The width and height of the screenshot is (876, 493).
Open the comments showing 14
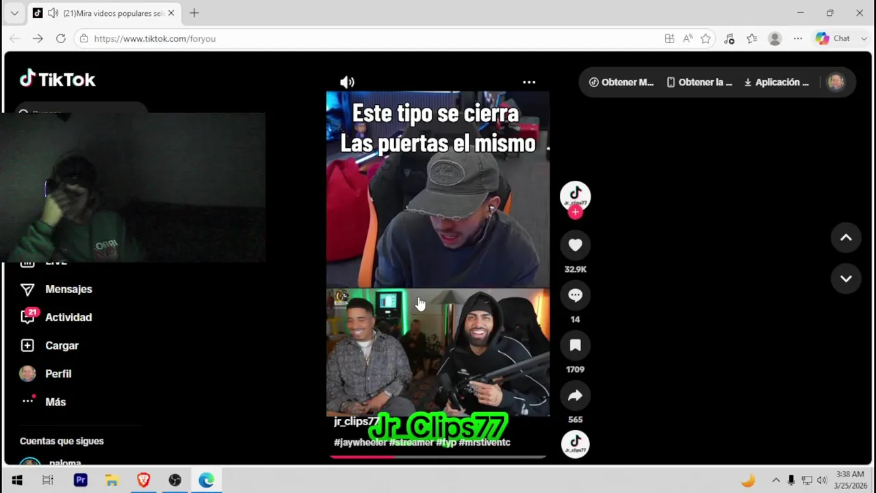point(575,295)
